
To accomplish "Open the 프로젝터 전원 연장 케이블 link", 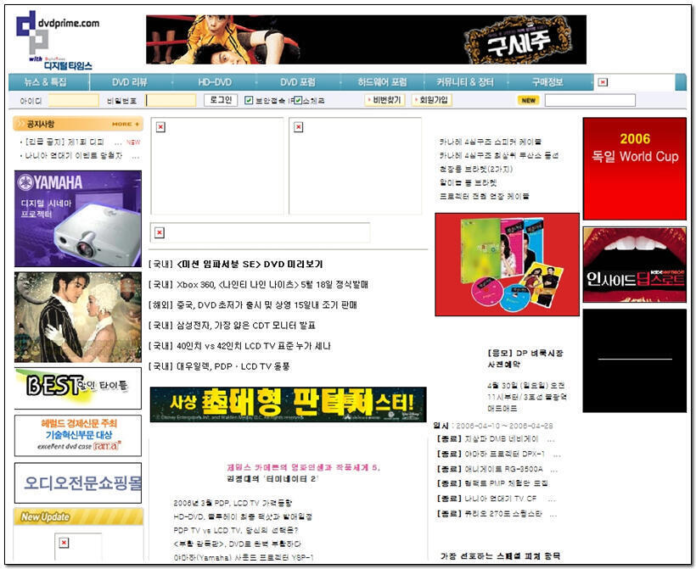I will point(485,196).
